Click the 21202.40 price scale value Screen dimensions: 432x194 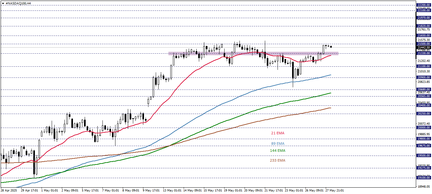pos(424,61)
